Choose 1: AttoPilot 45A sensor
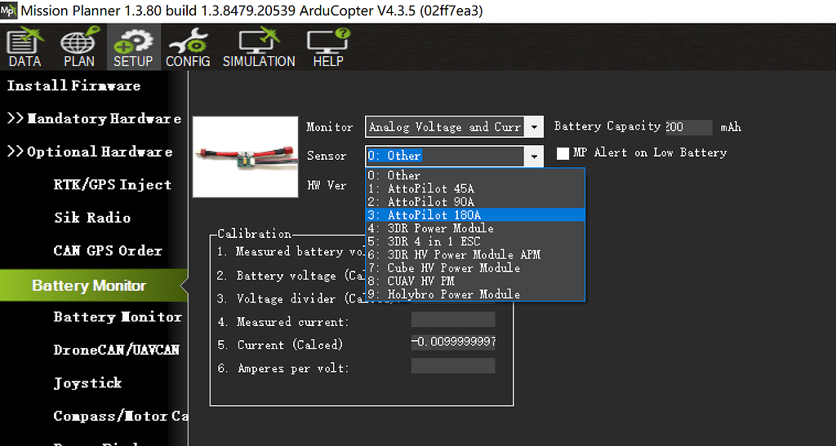 [475, 188]
